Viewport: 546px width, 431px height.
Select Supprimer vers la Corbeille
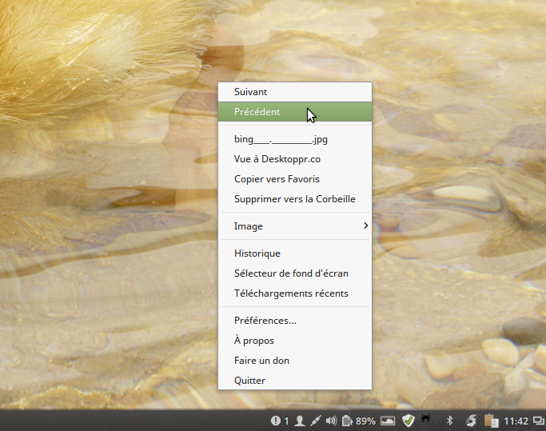pyautogui.click(x=295, y=199)
